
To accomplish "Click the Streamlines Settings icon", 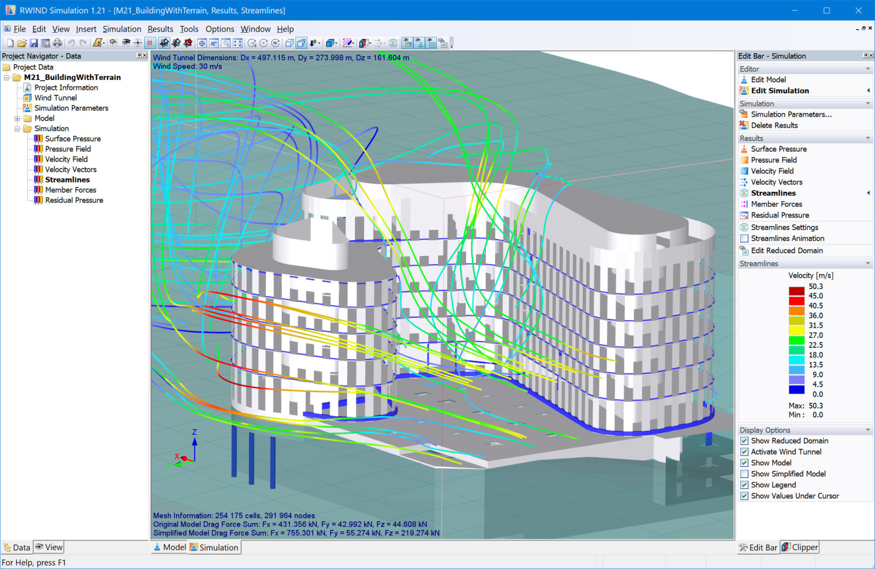I will point(744,227).
